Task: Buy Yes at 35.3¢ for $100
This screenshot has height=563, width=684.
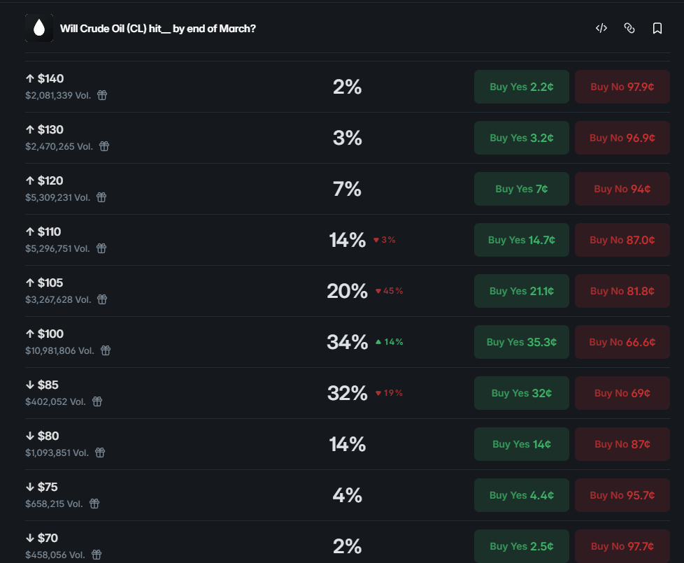Action: pos(521,342)
